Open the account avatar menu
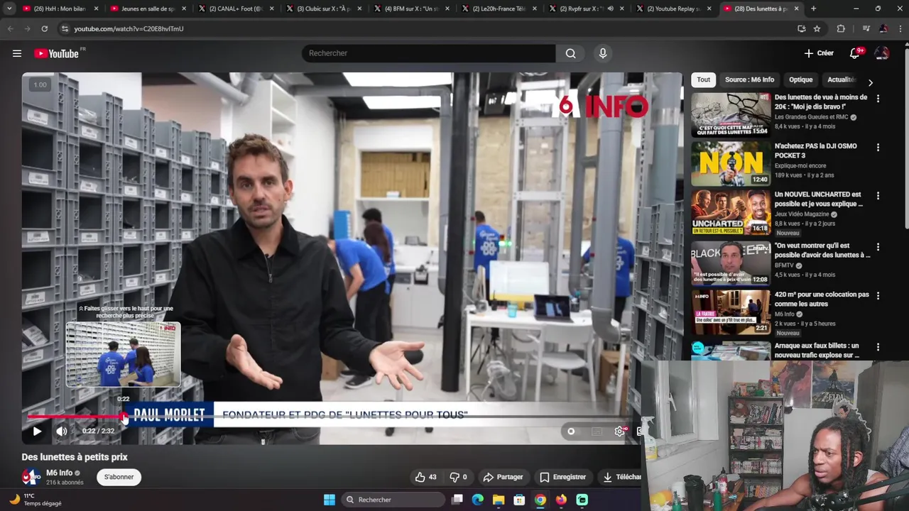The image size is (909, 511). point(882,53)
